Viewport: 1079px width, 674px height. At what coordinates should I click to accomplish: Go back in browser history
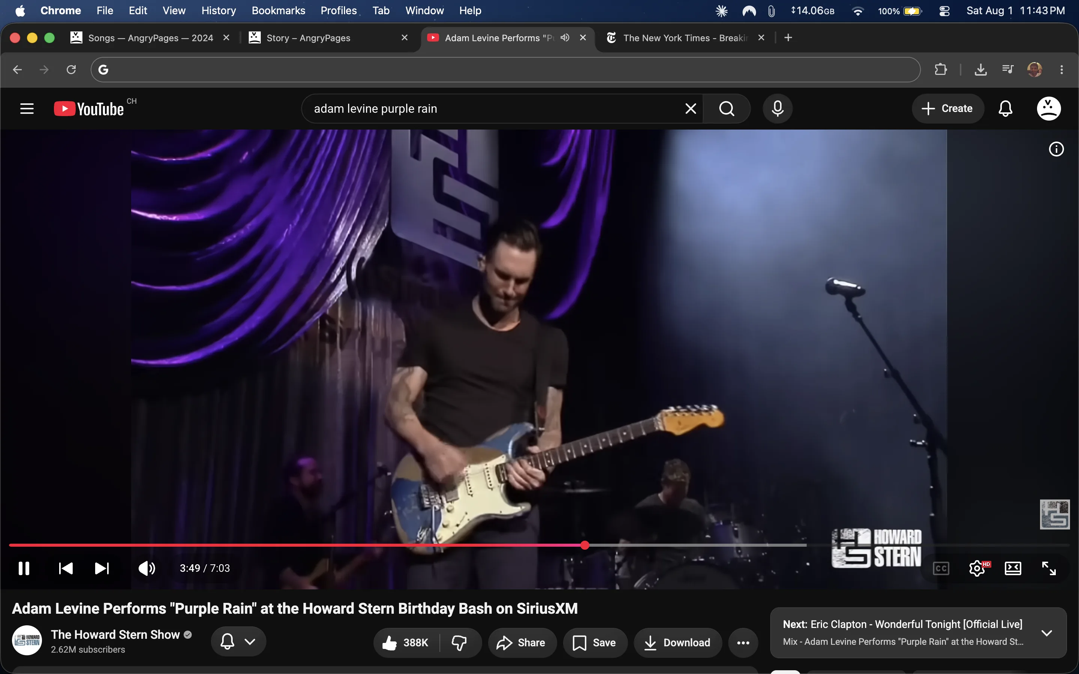tap(17, 70)
